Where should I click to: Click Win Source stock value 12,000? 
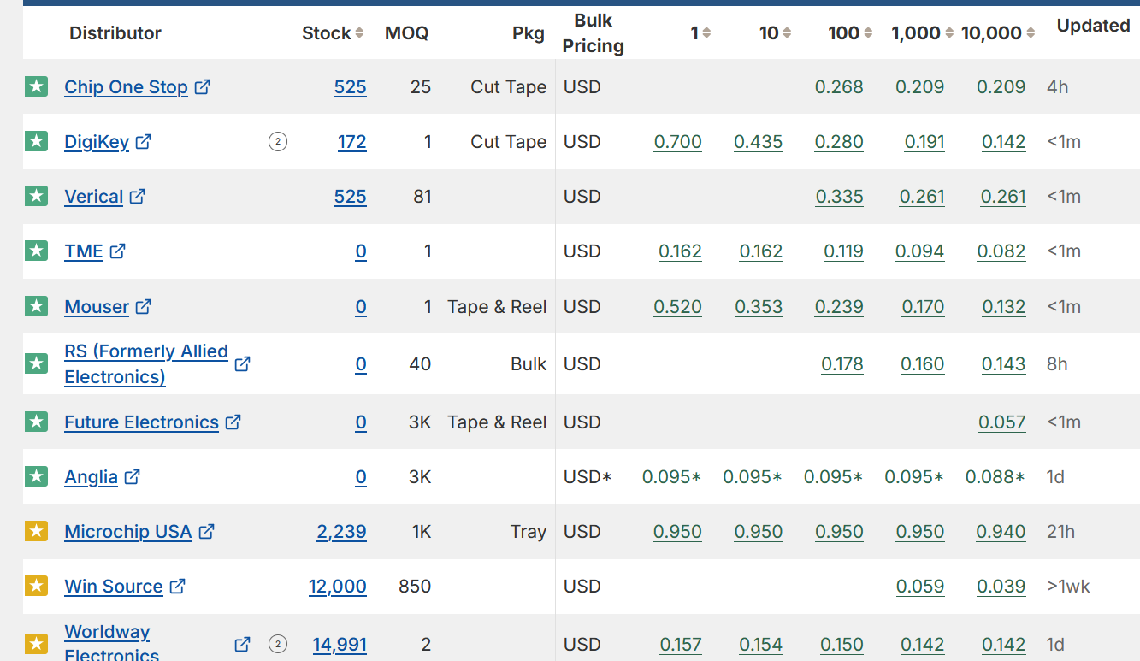click(x=337, y=587)
